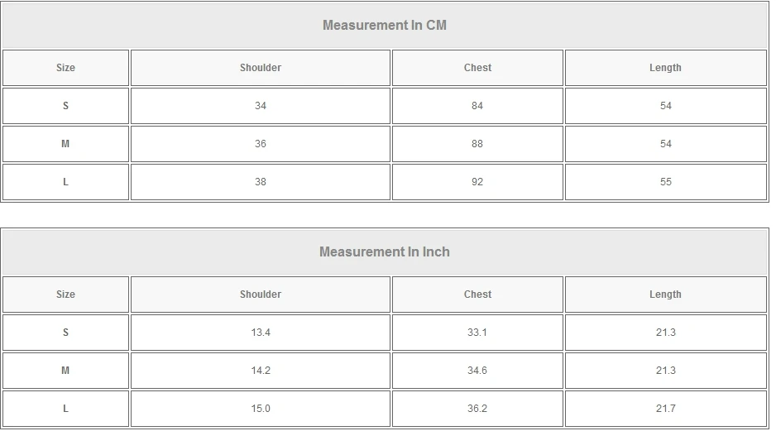Click the "Measurement In CM" table title
Screen dimensions: 776x431
coord(385,25)
